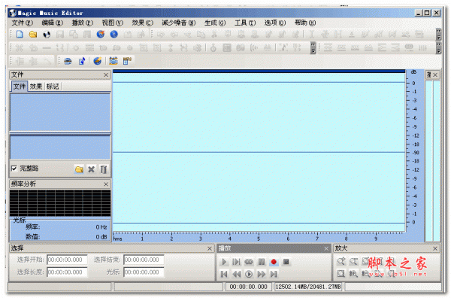
Task: Open the 生成(G) menu
Action: (x=215, y=23)
